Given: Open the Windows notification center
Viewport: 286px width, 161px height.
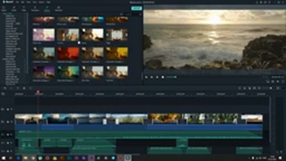Looking at the screenshot, I should coord(280,158).
